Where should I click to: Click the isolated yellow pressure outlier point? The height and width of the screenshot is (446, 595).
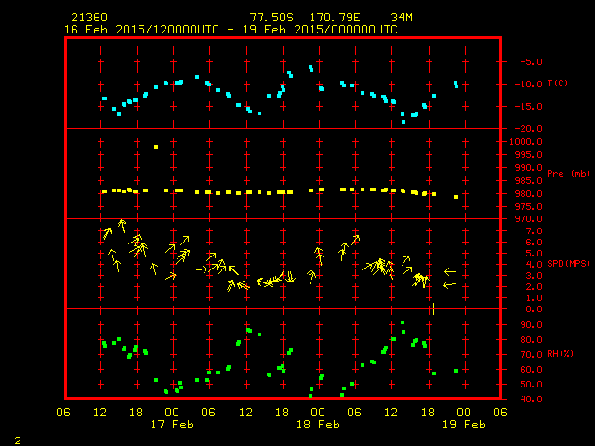pyautogui.click(x=156, y=147)
